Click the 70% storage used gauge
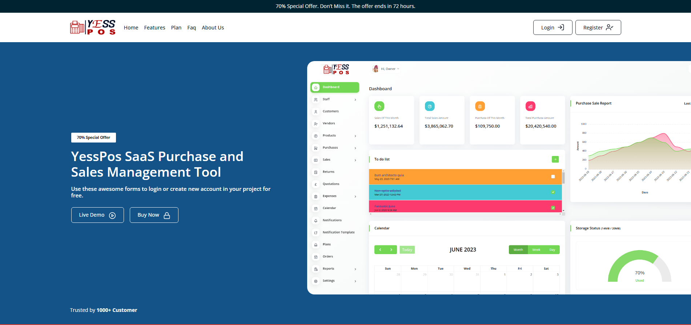 639,269
